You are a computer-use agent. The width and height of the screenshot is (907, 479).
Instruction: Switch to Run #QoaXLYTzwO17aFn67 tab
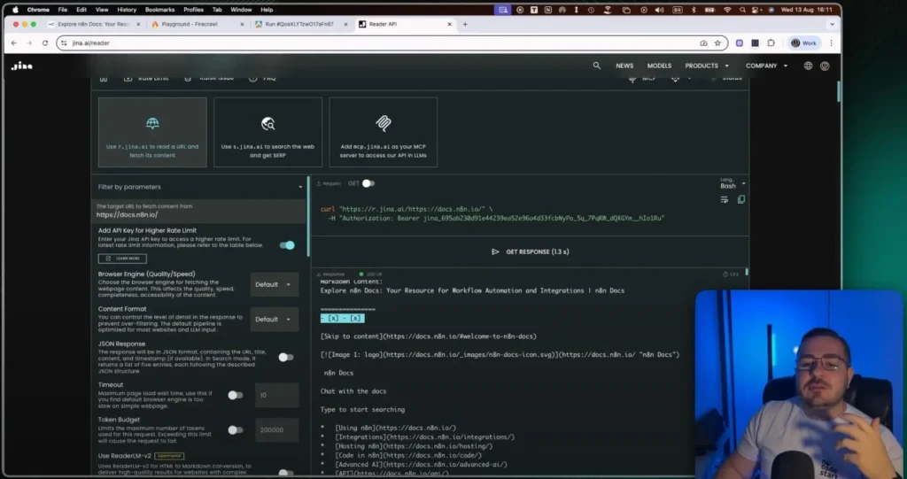pyautogui.click(x=301, y=24)
